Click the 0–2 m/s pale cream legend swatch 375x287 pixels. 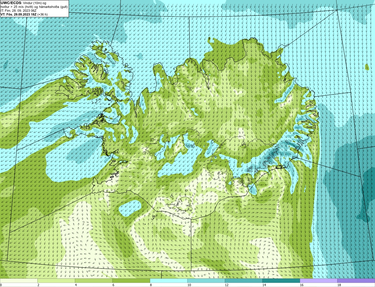tap(19, 281)
